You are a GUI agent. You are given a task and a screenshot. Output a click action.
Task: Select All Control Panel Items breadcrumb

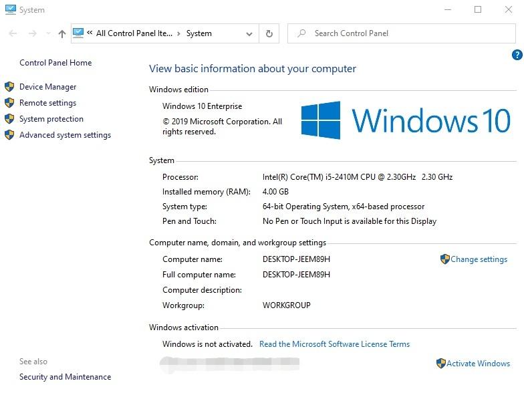(134, 33)
